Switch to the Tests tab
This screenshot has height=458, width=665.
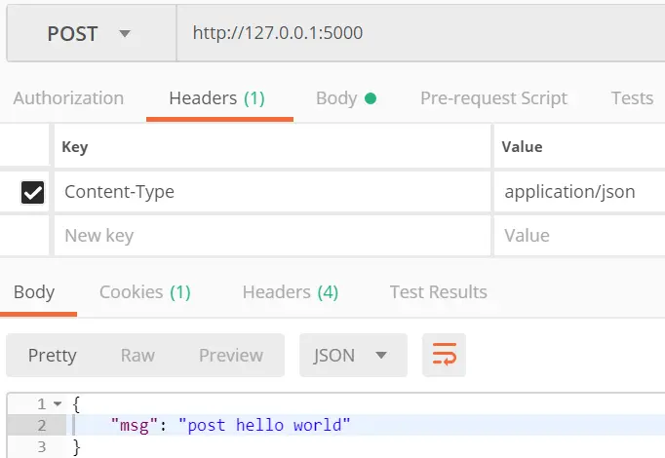click(632, 98)
